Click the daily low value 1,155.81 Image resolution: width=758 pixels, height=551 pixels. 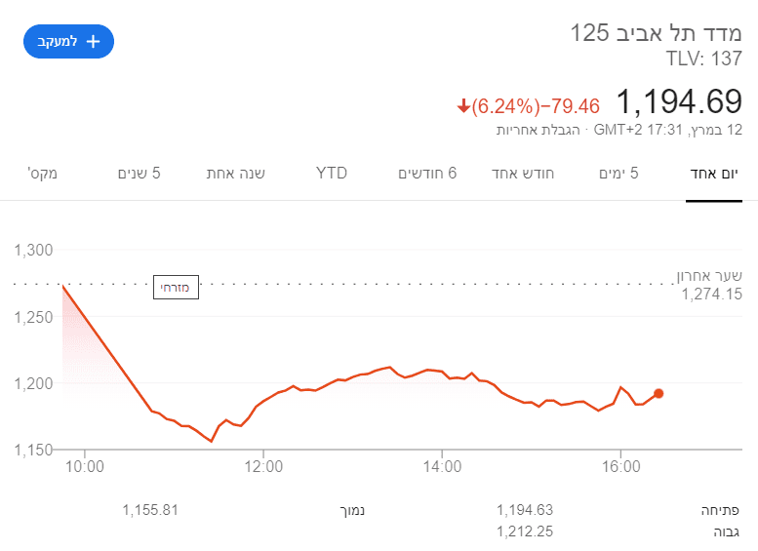pyautogui.click(x=151, y=510)
